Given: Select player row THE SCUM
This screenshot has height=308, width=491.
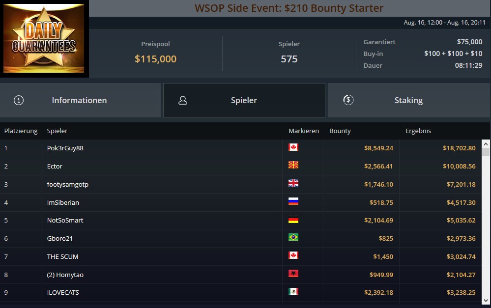Looking at the screenshot, I should 240,256.
